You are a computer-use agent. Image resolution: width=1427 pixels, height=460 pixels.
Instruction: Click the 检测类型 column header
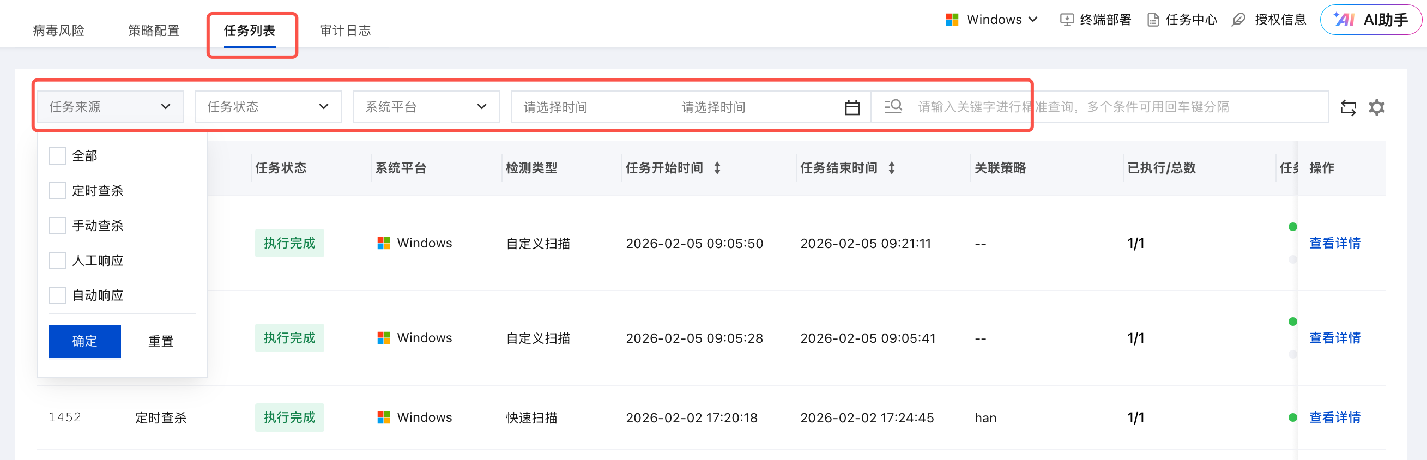coord(532,168)
